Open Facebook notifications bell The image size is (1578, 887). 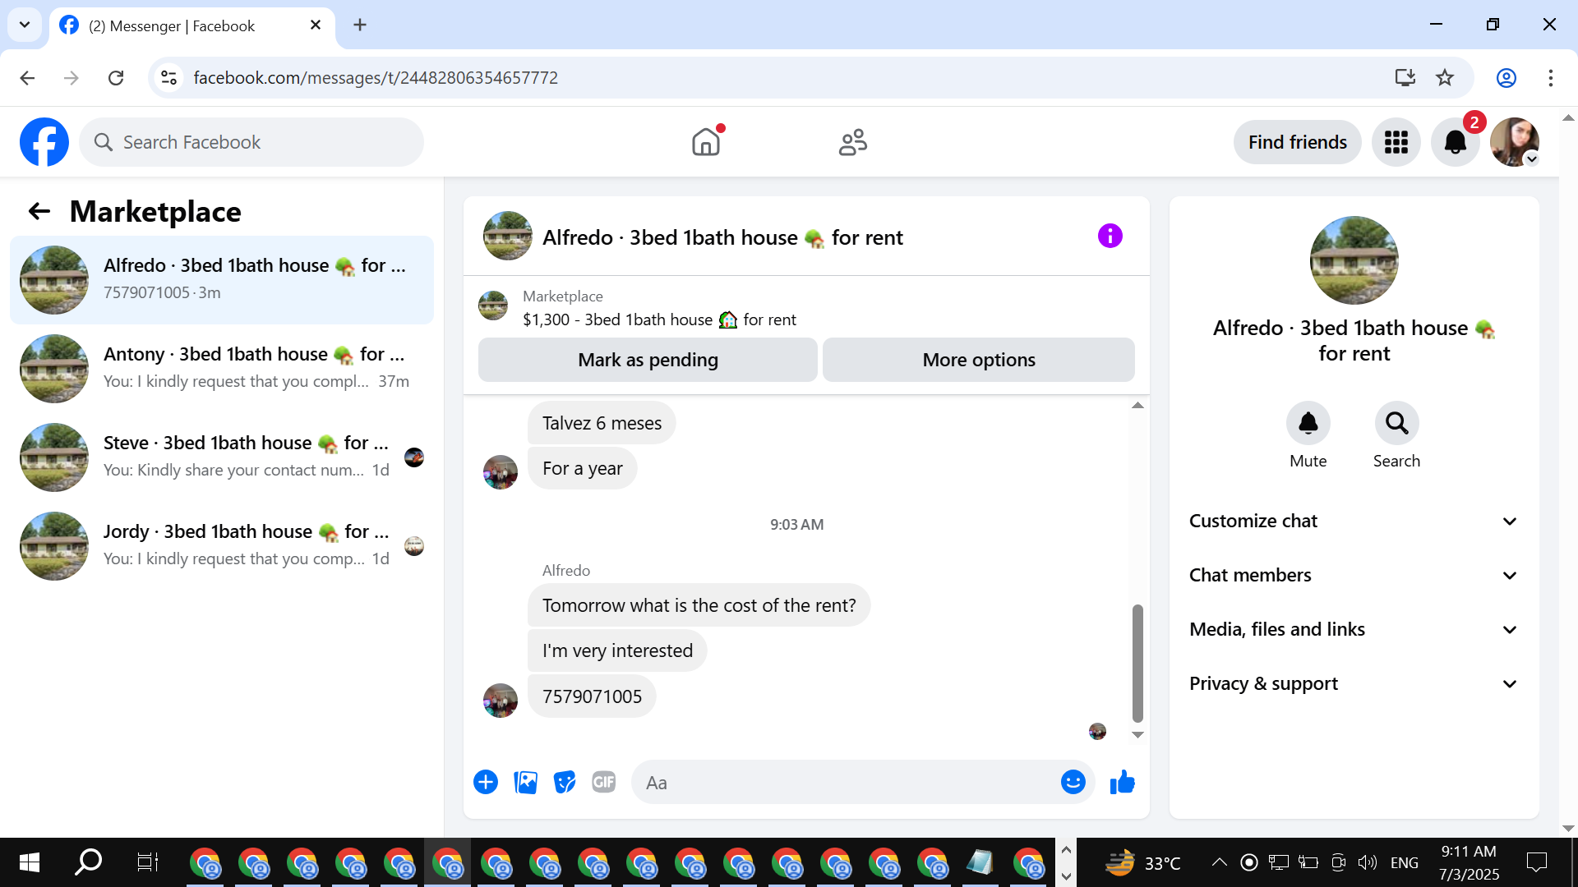click(1455, 142)
